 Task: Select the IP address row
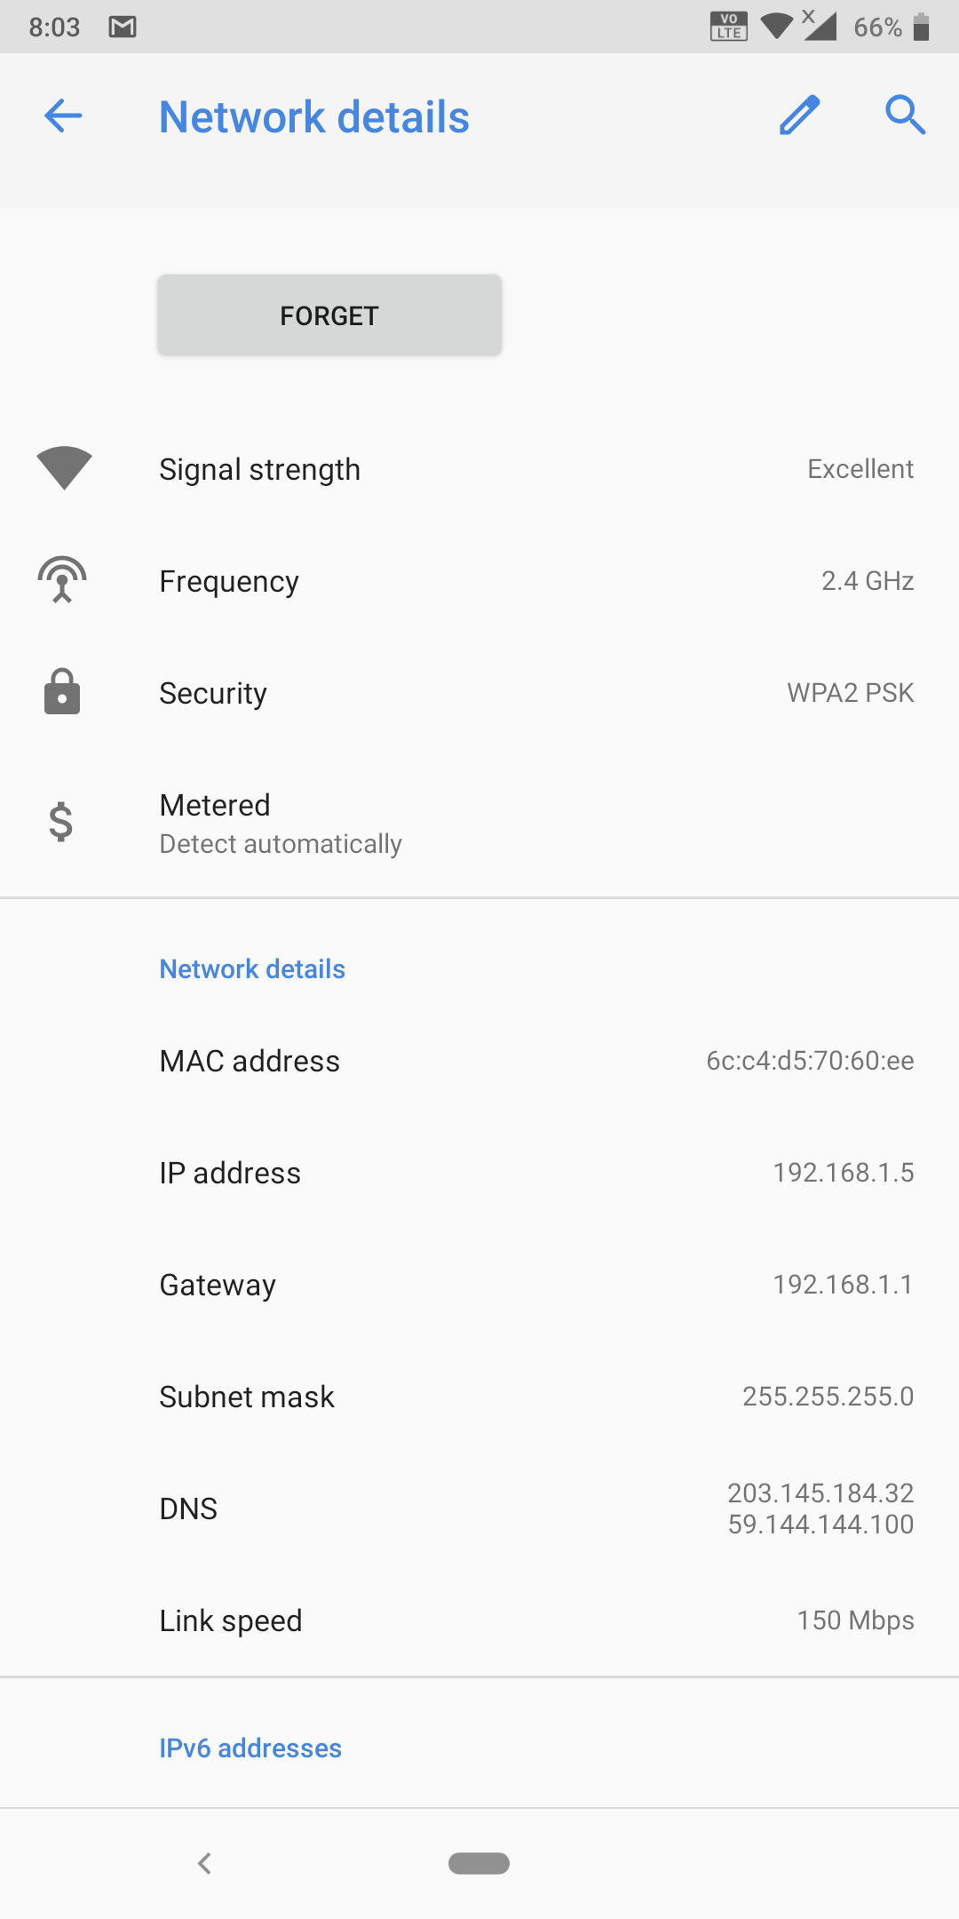(x=479, y=1173)
